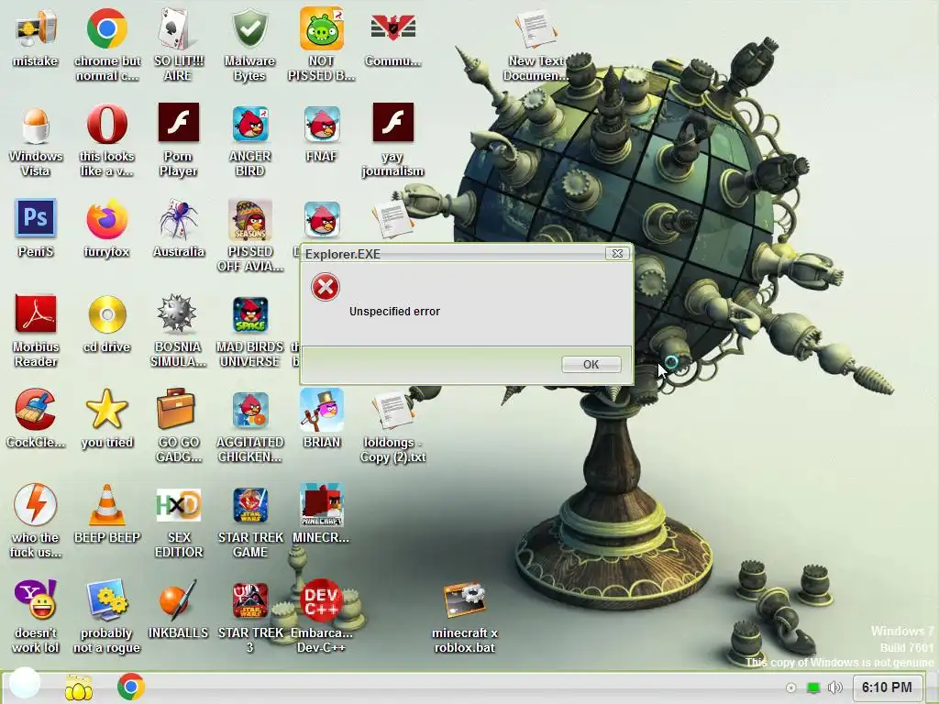
Task: Open the yellow star 'you tried' icon
Action: [x=106, y=410]
